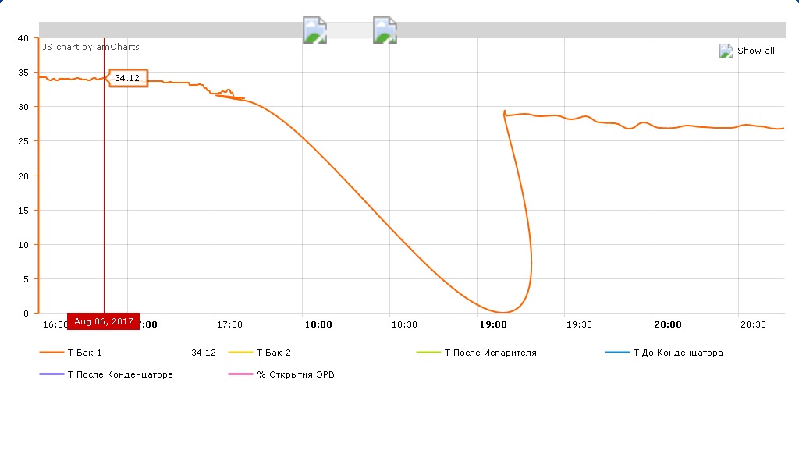This screenshot has width=799, height=468.
Task: Click the 20:30 time axis label
Action: coord(753,324)
